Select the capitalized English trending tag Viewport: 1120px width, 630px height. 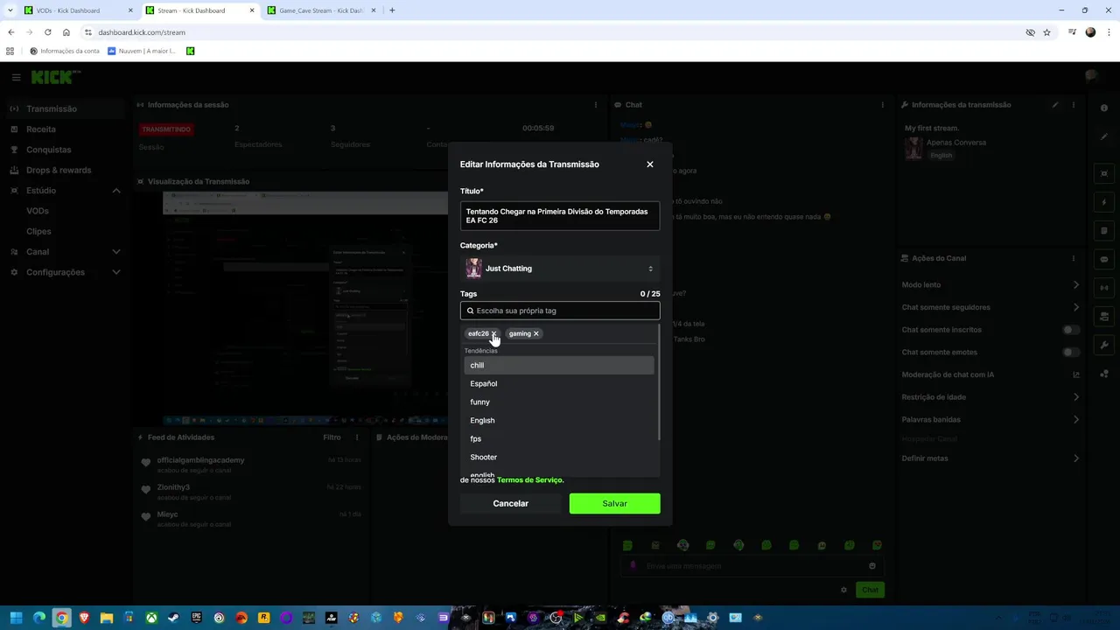[558, 420]
